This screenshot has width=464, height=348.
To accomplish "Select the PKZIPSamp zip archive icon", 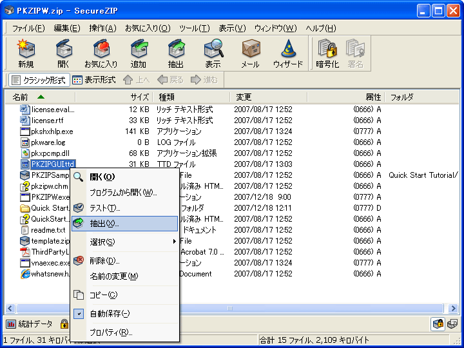I will coord(25,175).
